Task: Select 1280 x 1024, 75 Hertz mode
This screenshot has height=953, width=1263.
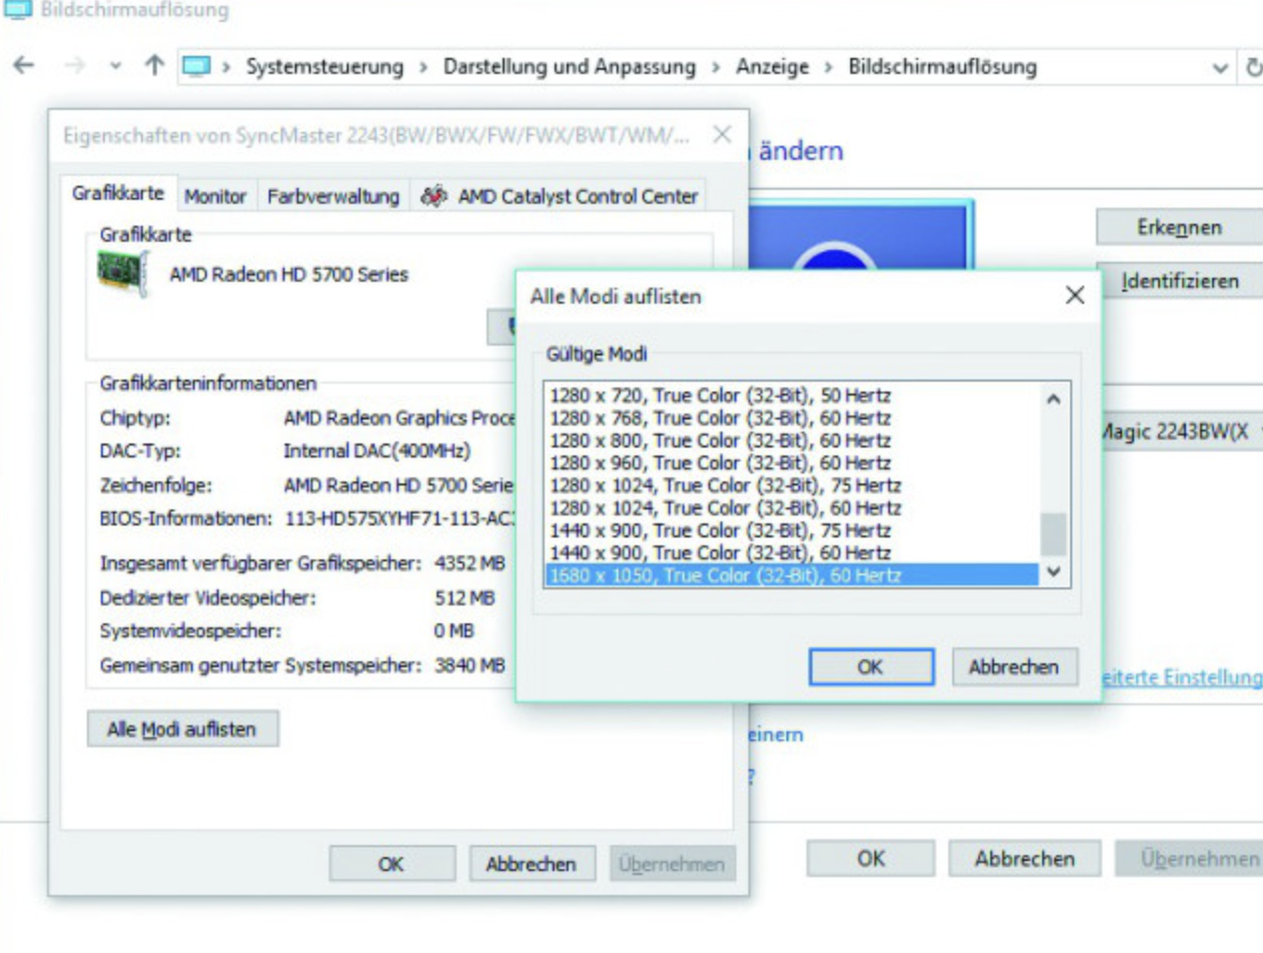Action: [790, 485]
